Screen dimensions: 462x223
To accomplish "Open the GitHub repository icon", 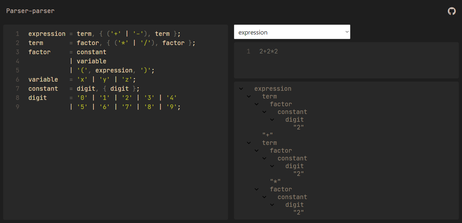I will pyautogui.click(x=451, y=11).
